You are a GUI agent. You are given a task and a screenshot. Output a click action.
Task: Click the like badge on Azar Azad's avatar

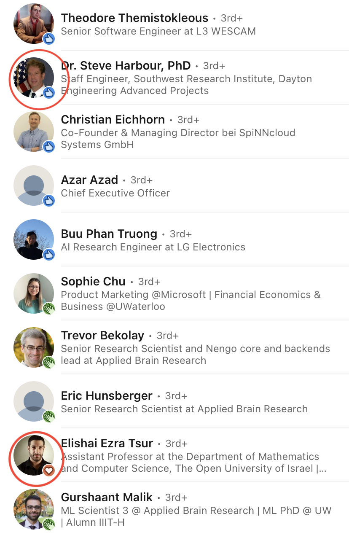point(49,200)
